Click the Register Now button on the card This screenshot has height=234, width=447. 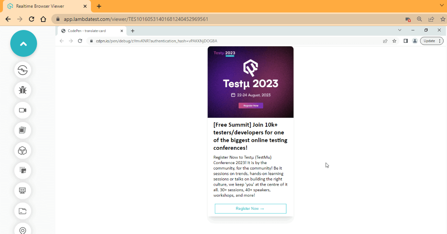pos(250,208)
